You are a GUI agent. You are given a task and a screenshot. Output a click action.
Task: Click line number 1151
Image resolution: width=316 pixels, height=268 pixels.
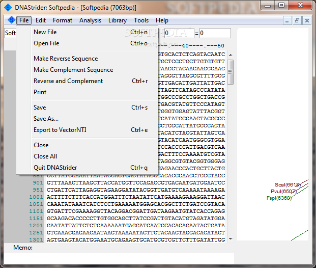click(36, 219)
